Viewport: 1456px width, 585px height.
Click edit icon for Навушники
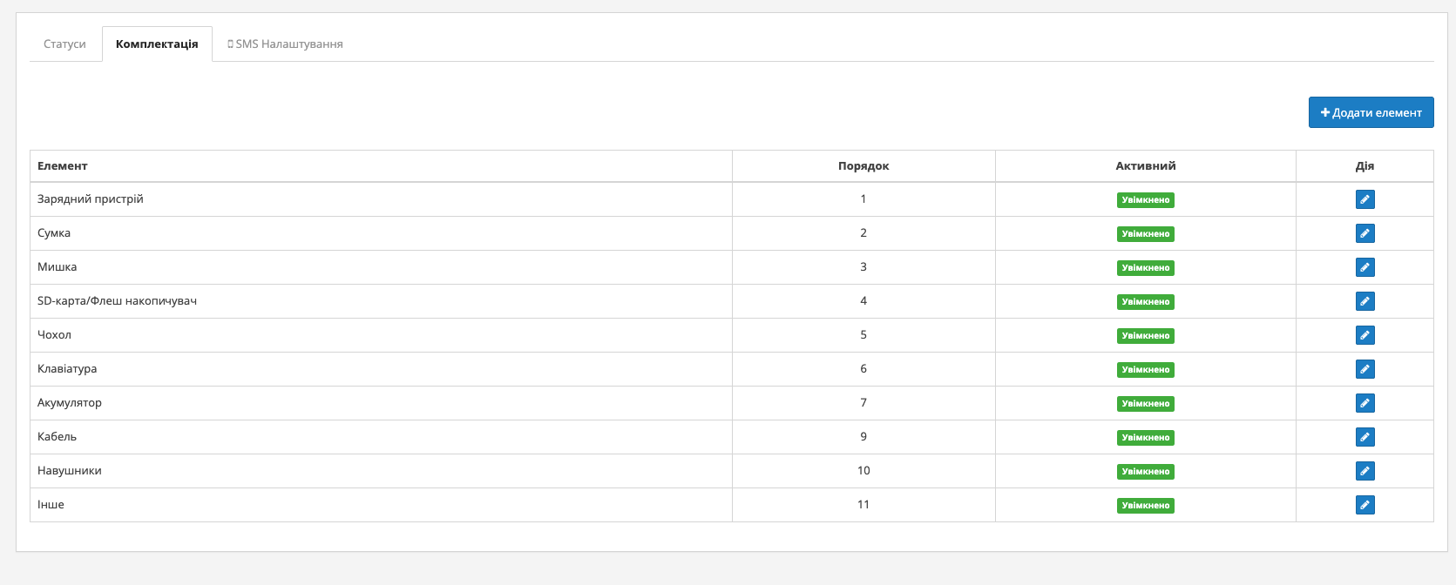1365,471
